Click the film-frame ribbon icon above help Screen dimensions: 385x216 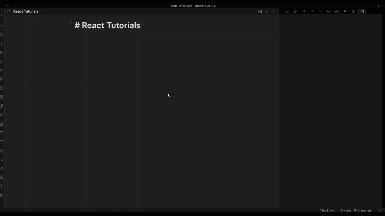click(2, 177)
